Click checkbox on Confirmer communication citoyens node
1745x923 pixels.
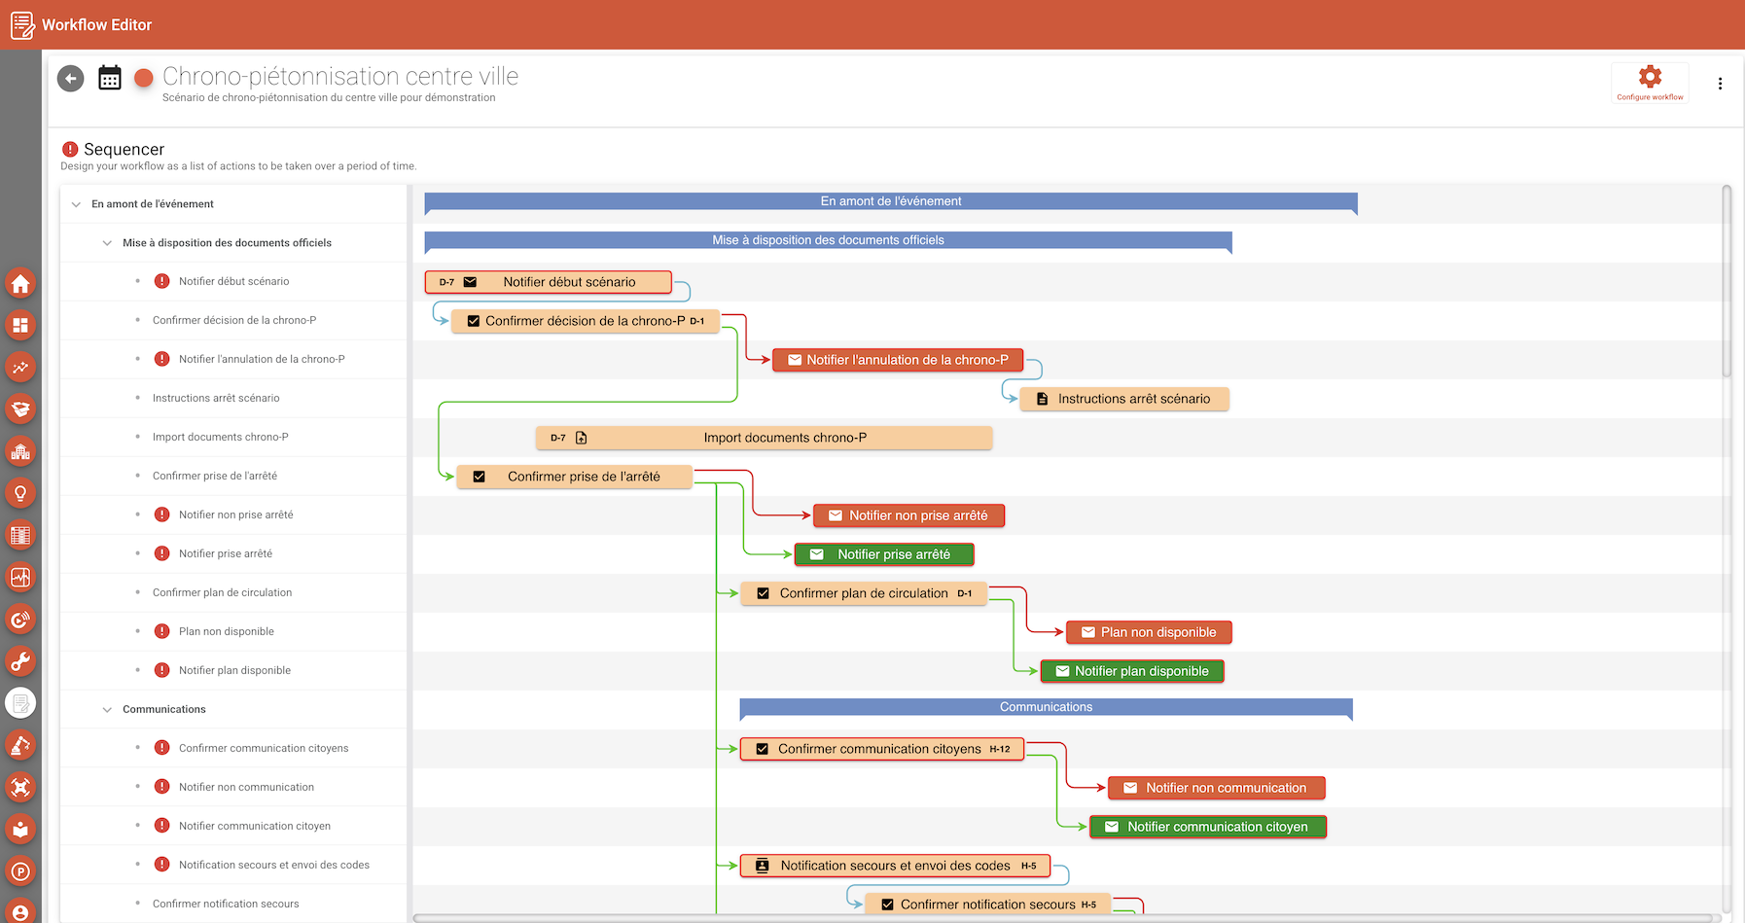762,749
